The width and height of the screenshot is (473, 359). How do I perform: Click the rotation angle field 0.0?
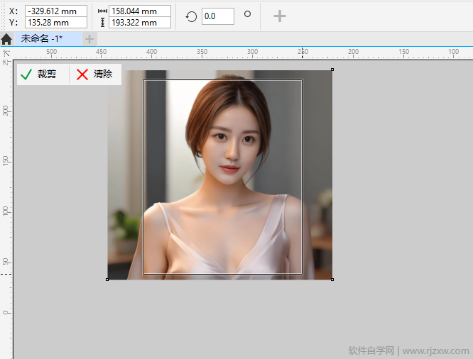tap(218, 16)
